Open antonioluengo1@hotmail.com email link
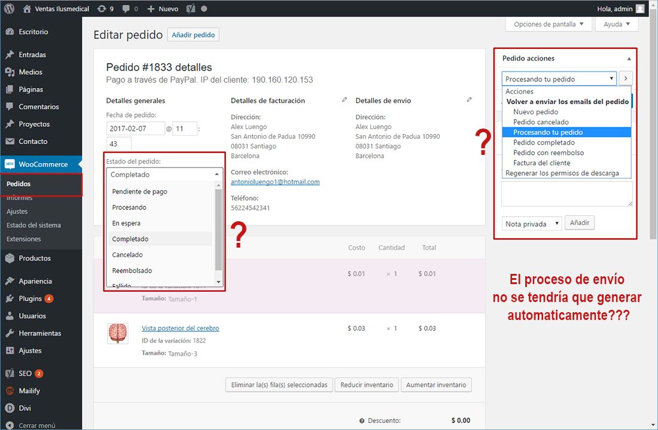 (275, 182)
